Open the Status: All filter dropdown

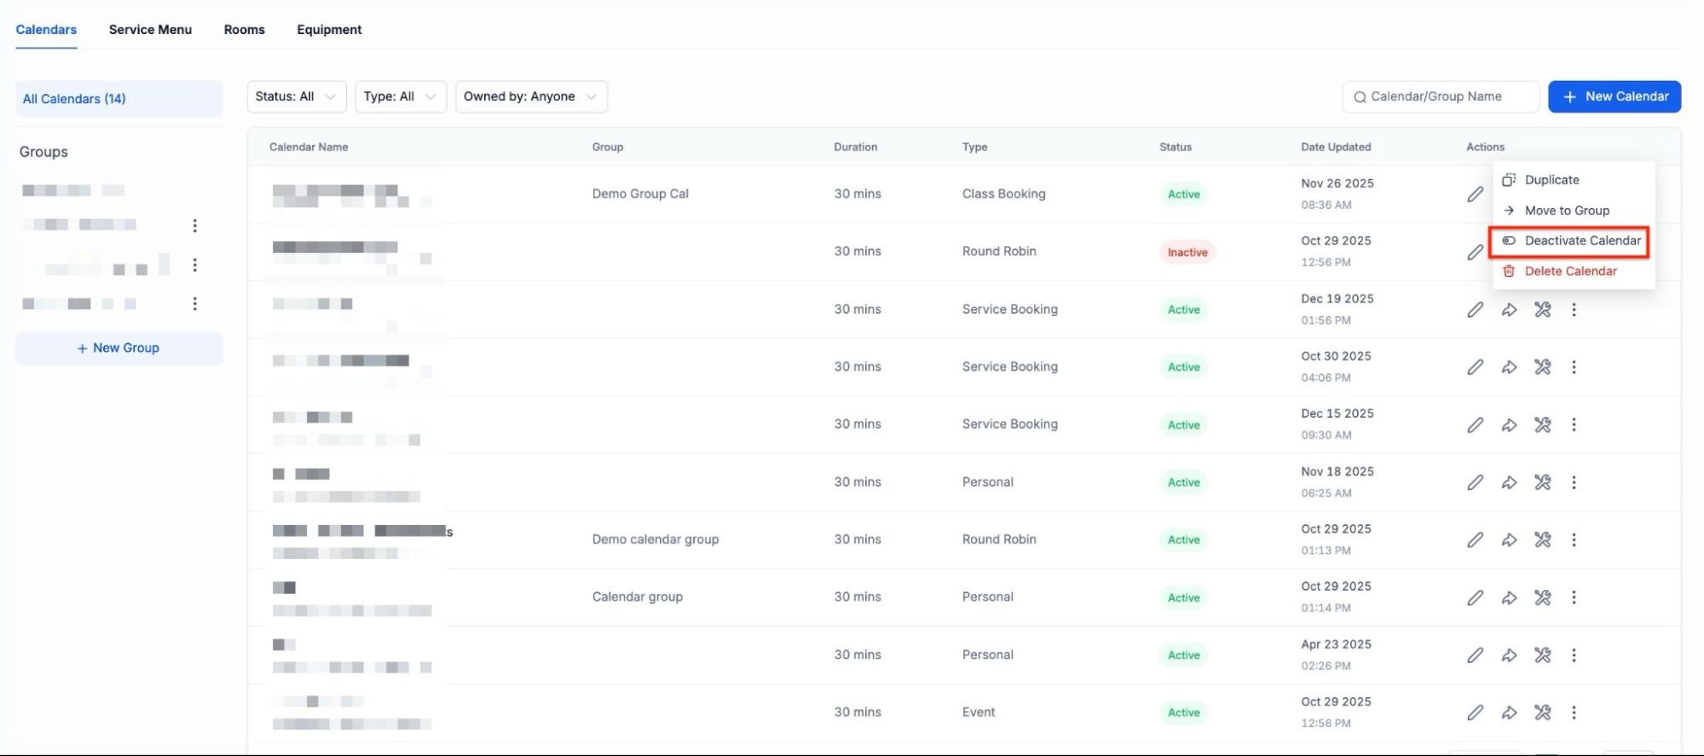[x=296, y=96]
